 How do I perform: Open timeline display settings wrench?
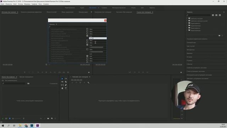pyautogui.click(x=88, y=83)
